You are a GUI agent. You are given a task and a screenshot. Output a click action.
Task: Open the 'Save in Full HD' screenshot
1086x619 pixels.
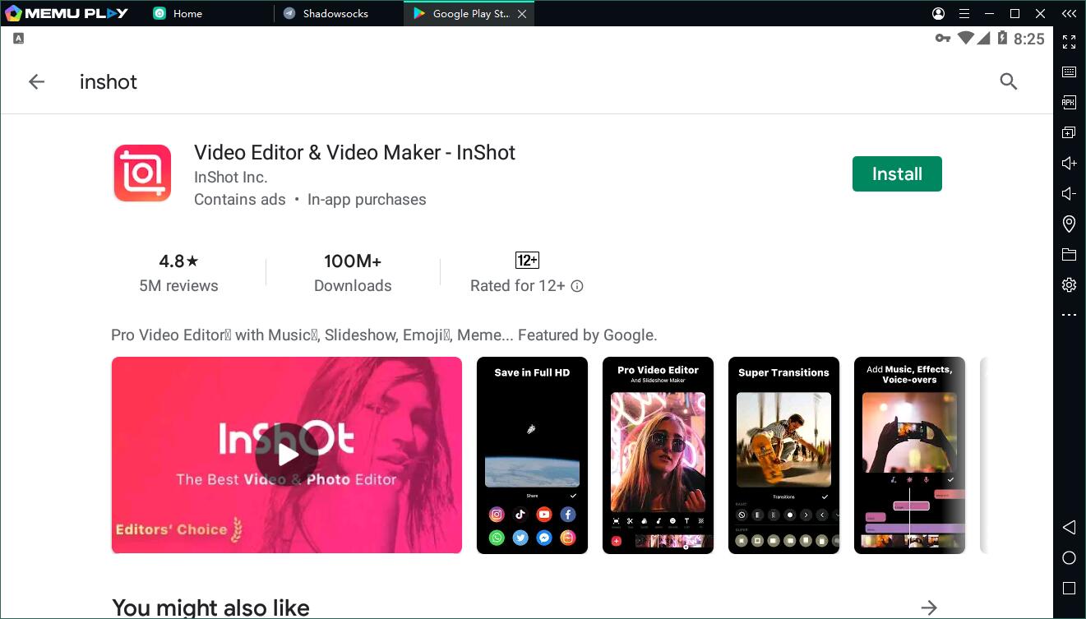(532, 455)
